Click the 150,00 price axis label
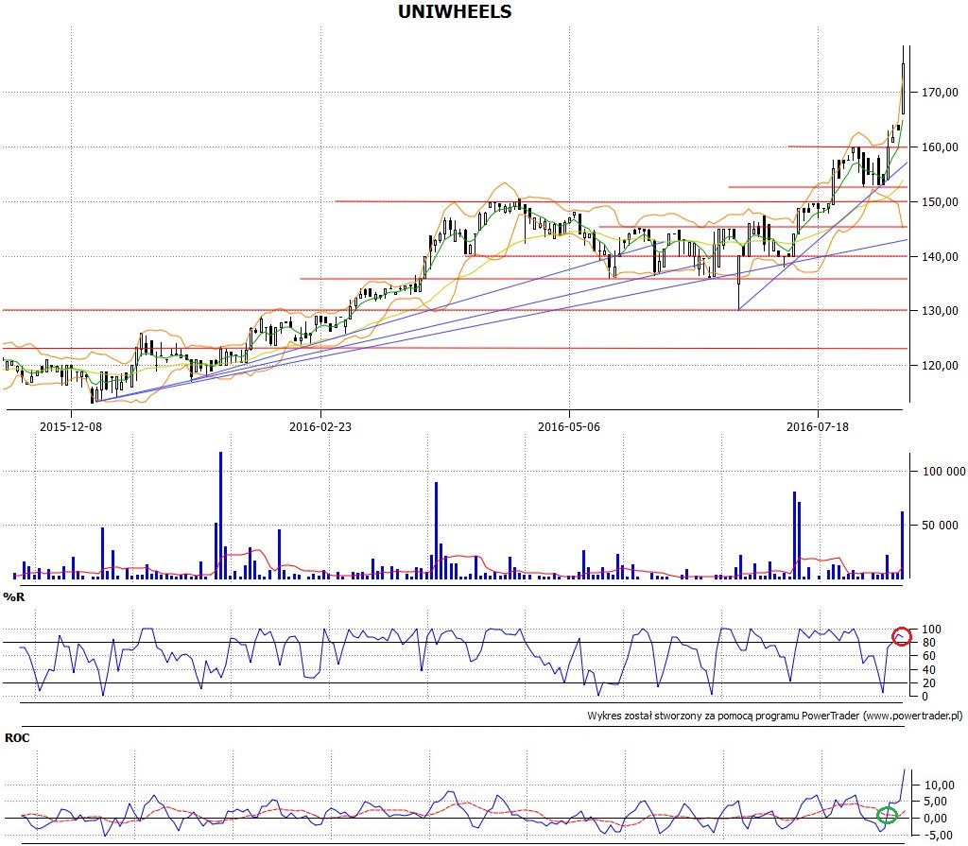The width and height of the screenshot is (968, 846). (941, 202)
